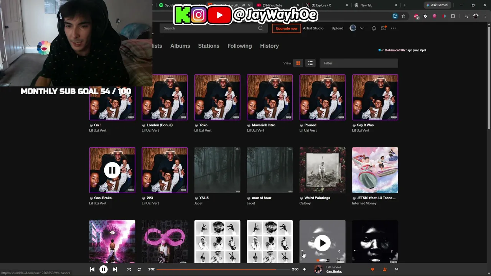
Task: Switch to the History tab
Action: [269, 46]
